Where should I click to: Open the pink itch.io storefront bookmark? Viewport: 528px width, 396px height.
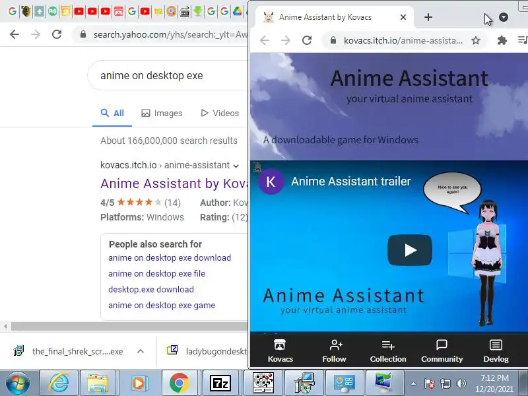pyautogui.click(x=119, y=11)
